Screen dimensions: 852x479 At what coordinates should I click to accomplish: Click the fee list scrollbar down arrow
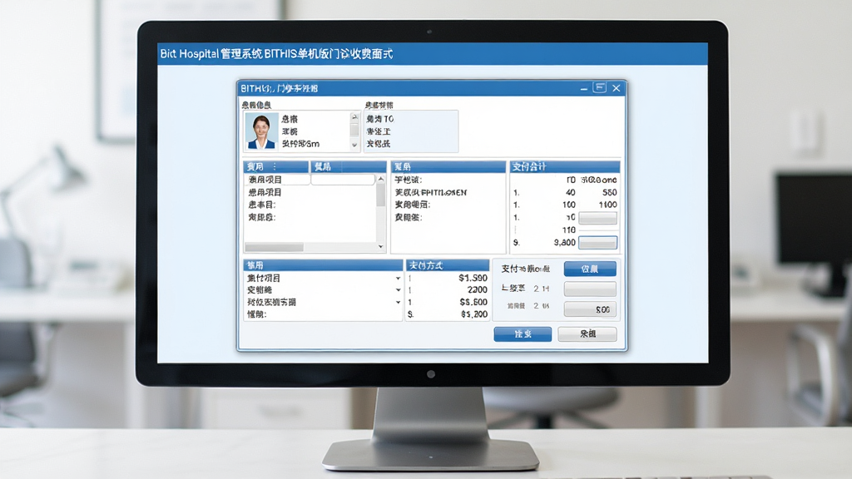[x=381, y=246]
